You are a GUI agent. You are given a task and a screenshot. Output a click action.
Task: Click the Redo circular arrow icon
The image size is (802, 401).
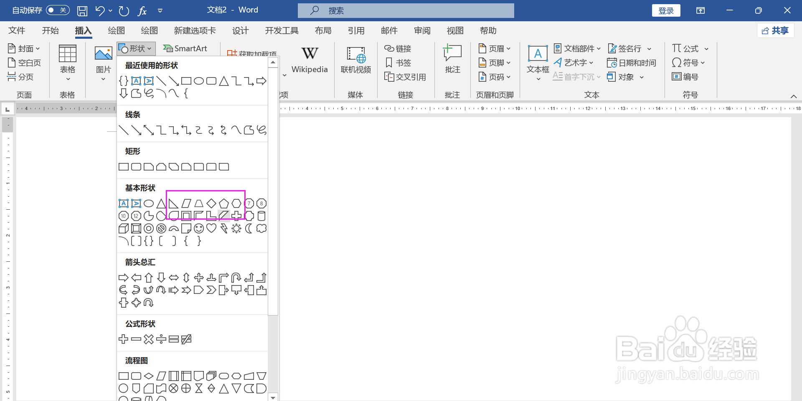pyautogui.click(x=124, y=11)
